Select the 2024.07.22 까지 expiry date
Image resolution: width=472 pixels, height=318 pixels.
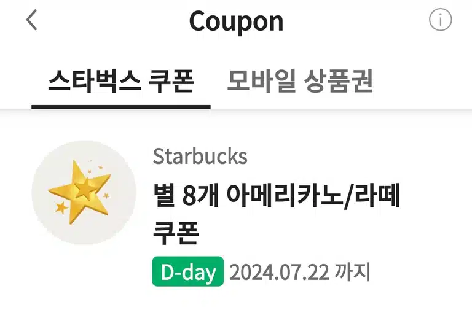point(299,272)
